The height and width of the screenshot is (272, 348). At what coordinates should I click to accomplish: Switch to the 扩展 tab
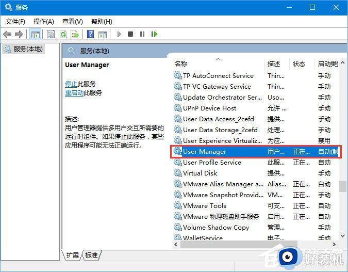[73, 255]
